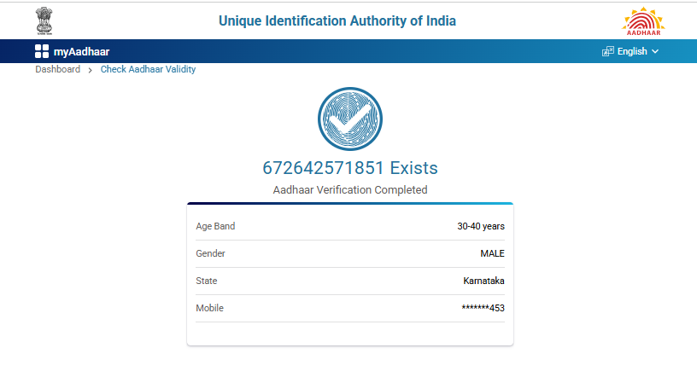Click the MALE gender value
The image size is (697, 377).
[x=492, y=253]
